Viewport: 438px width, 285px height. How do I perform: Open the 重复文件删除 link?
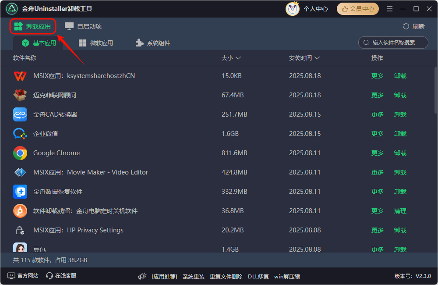[x=226, y=276]
